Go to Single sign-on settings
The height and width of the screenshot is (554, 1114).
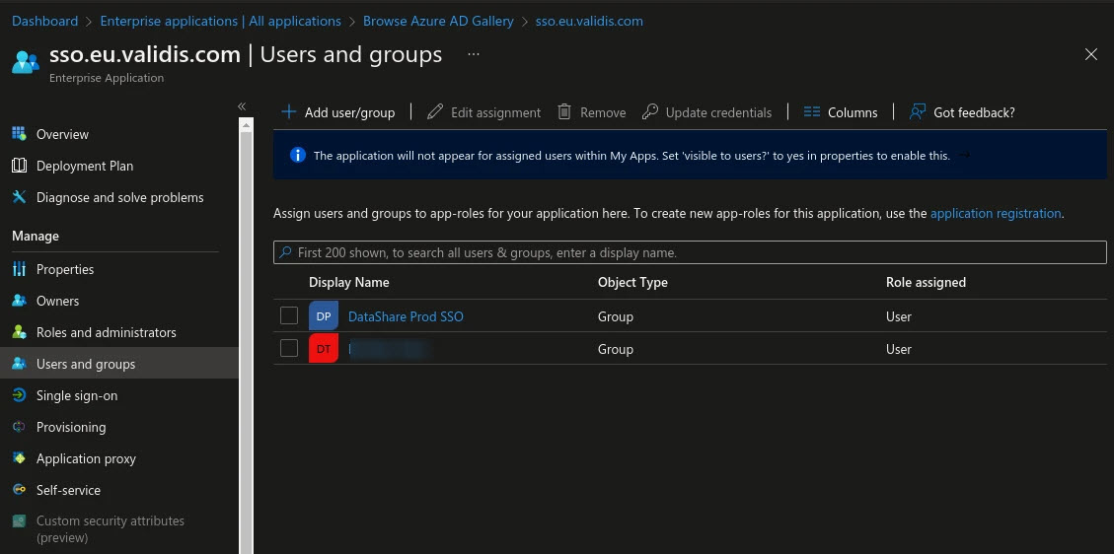[77, 395]
